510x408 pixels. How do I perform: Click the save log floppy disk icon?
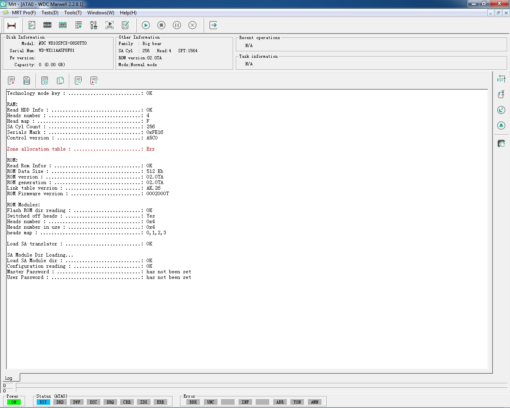pos(27,81)
